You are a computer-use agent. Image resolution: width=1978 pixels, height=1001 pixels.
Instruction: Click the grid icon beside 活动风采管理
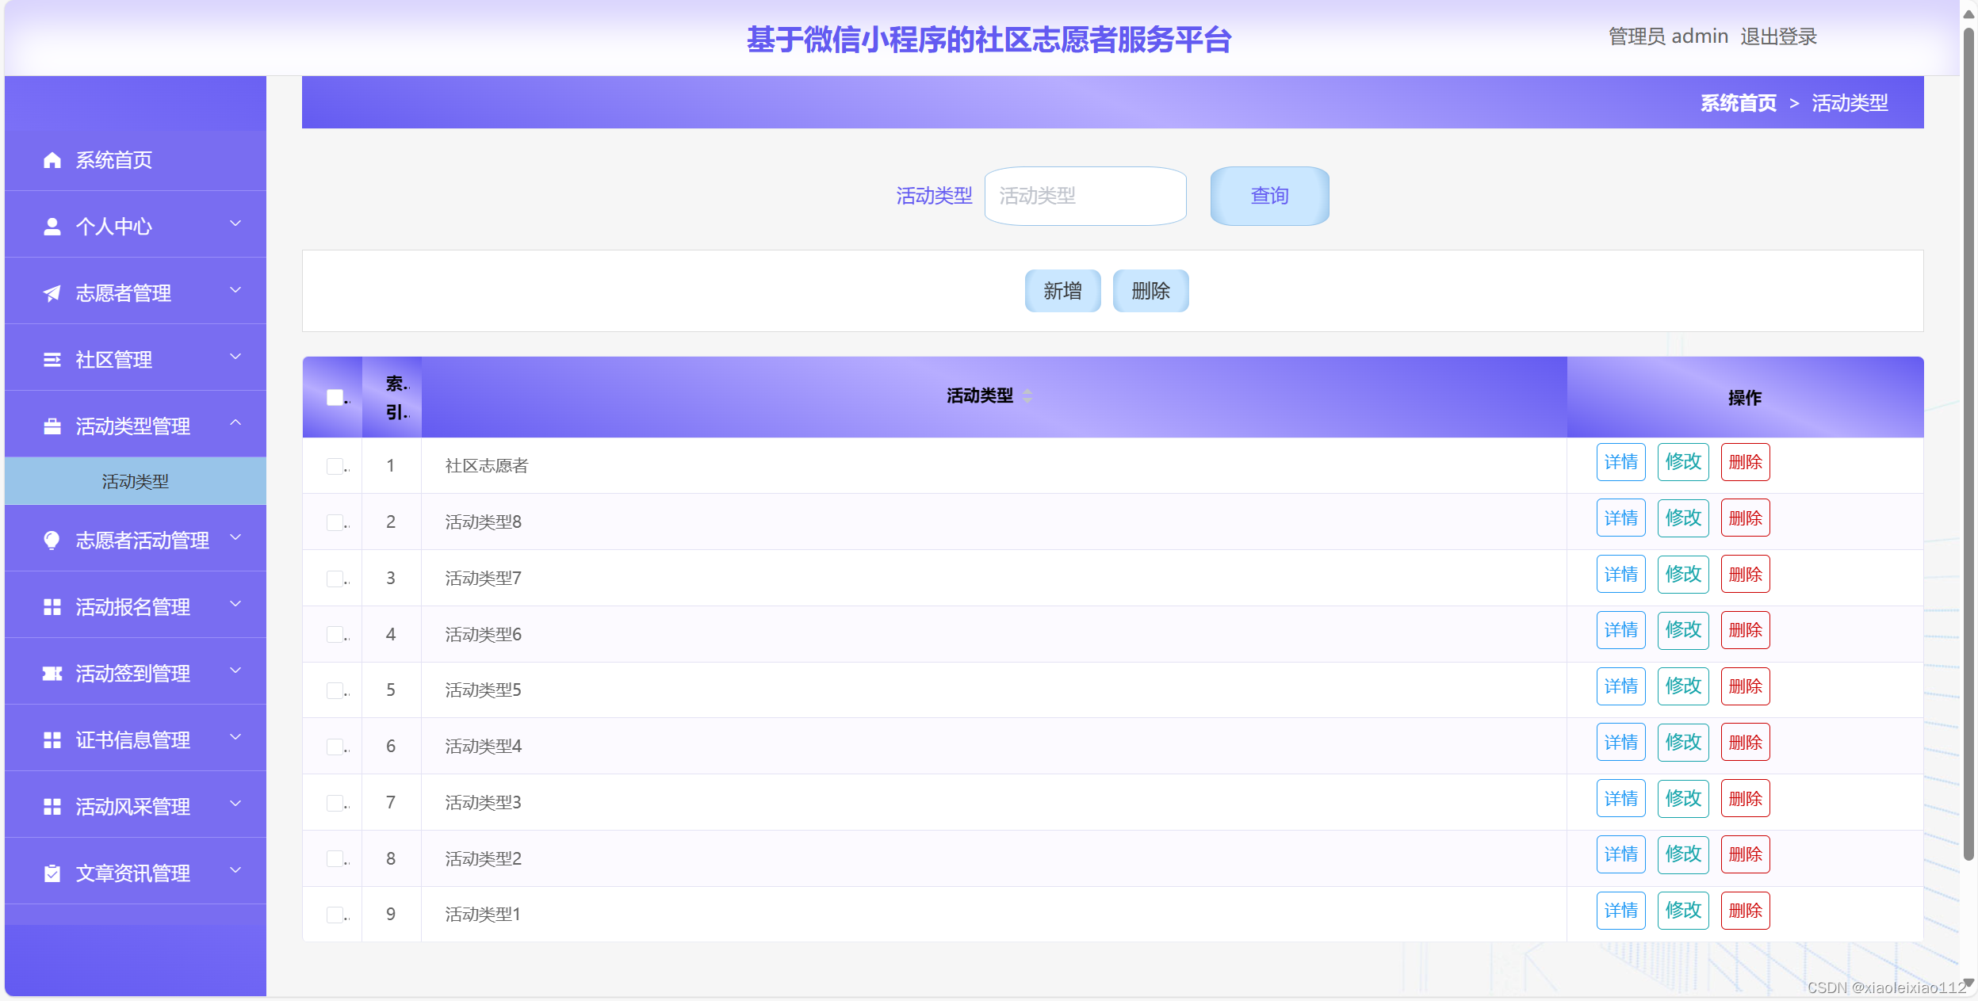[x=52, y=807]
